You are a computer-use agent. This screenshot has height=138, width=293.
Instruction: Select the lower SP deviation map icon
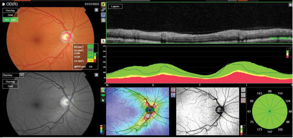coord(173,95)
